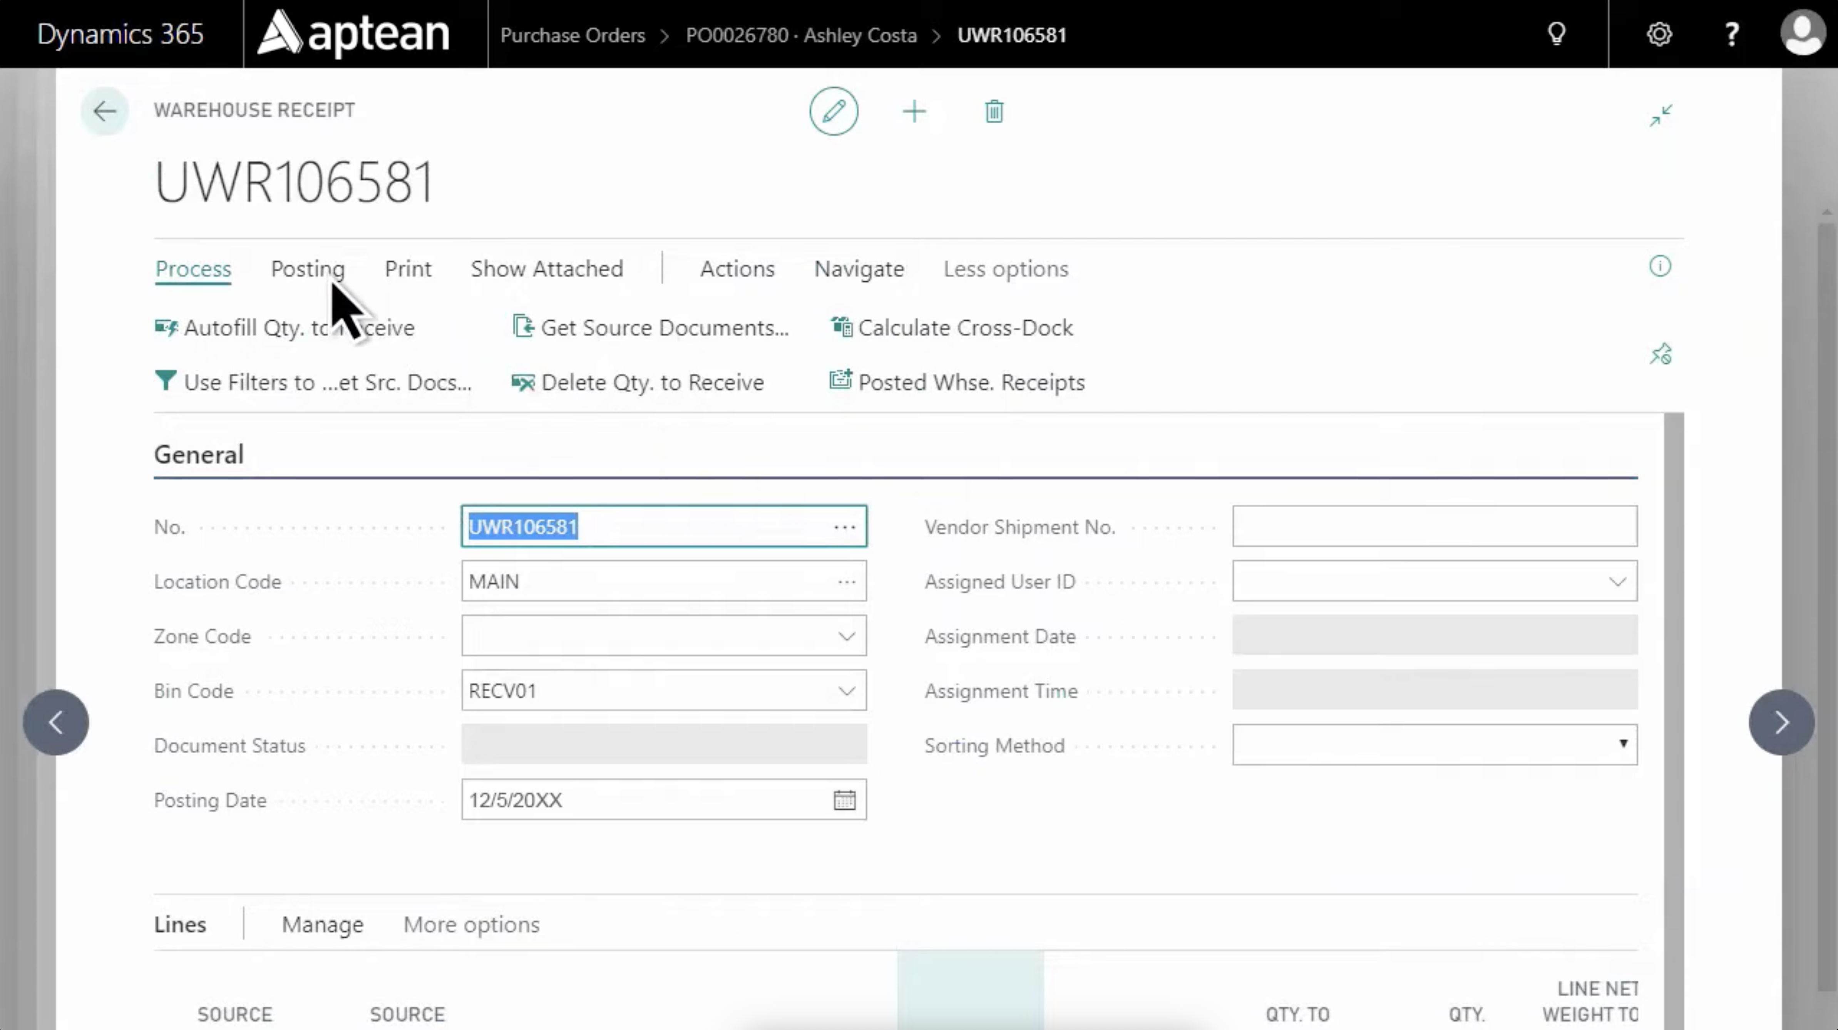Click Autofill Qty. to Receive
Viewport: 1838px width, 1030px height.
(285, 328)
